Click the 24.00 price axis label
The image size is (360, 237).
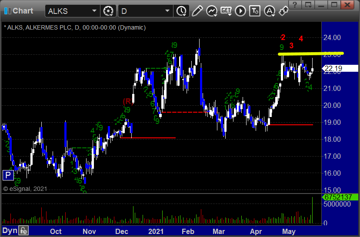tap(332, 37)
